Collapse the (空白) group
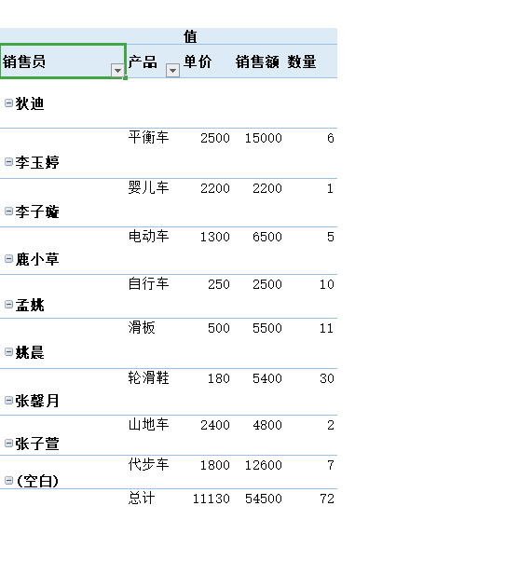Viewport: 519px width, 588px height. click(8, 481)
